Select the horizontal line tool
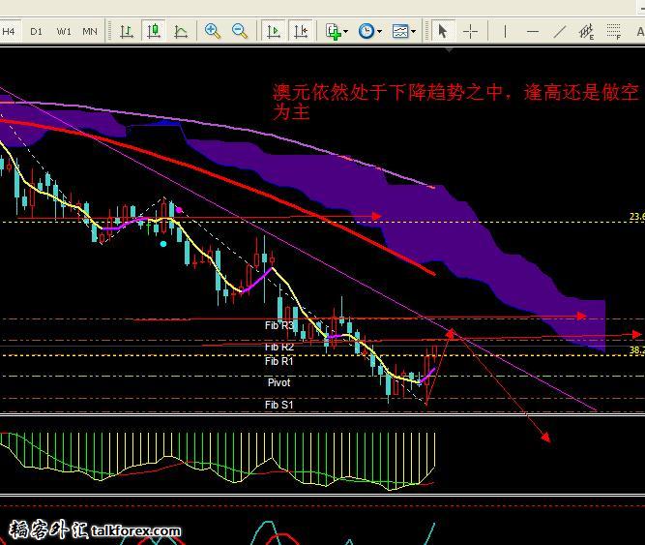The image size is (645, 545). pos(533,31)
